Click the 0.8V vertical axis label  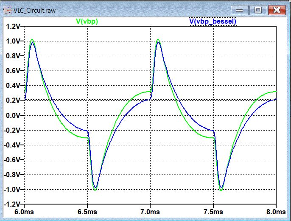pyautogui.click(x=13, y=56)
